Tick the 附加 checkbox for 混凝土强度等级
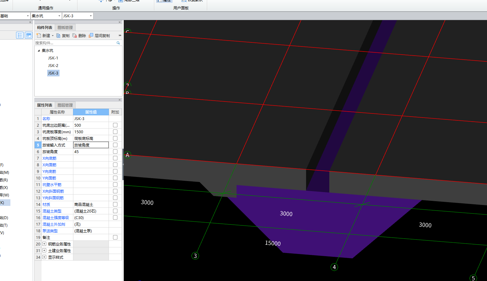This screenshot has width=487, height=281. tap(115, 218)
